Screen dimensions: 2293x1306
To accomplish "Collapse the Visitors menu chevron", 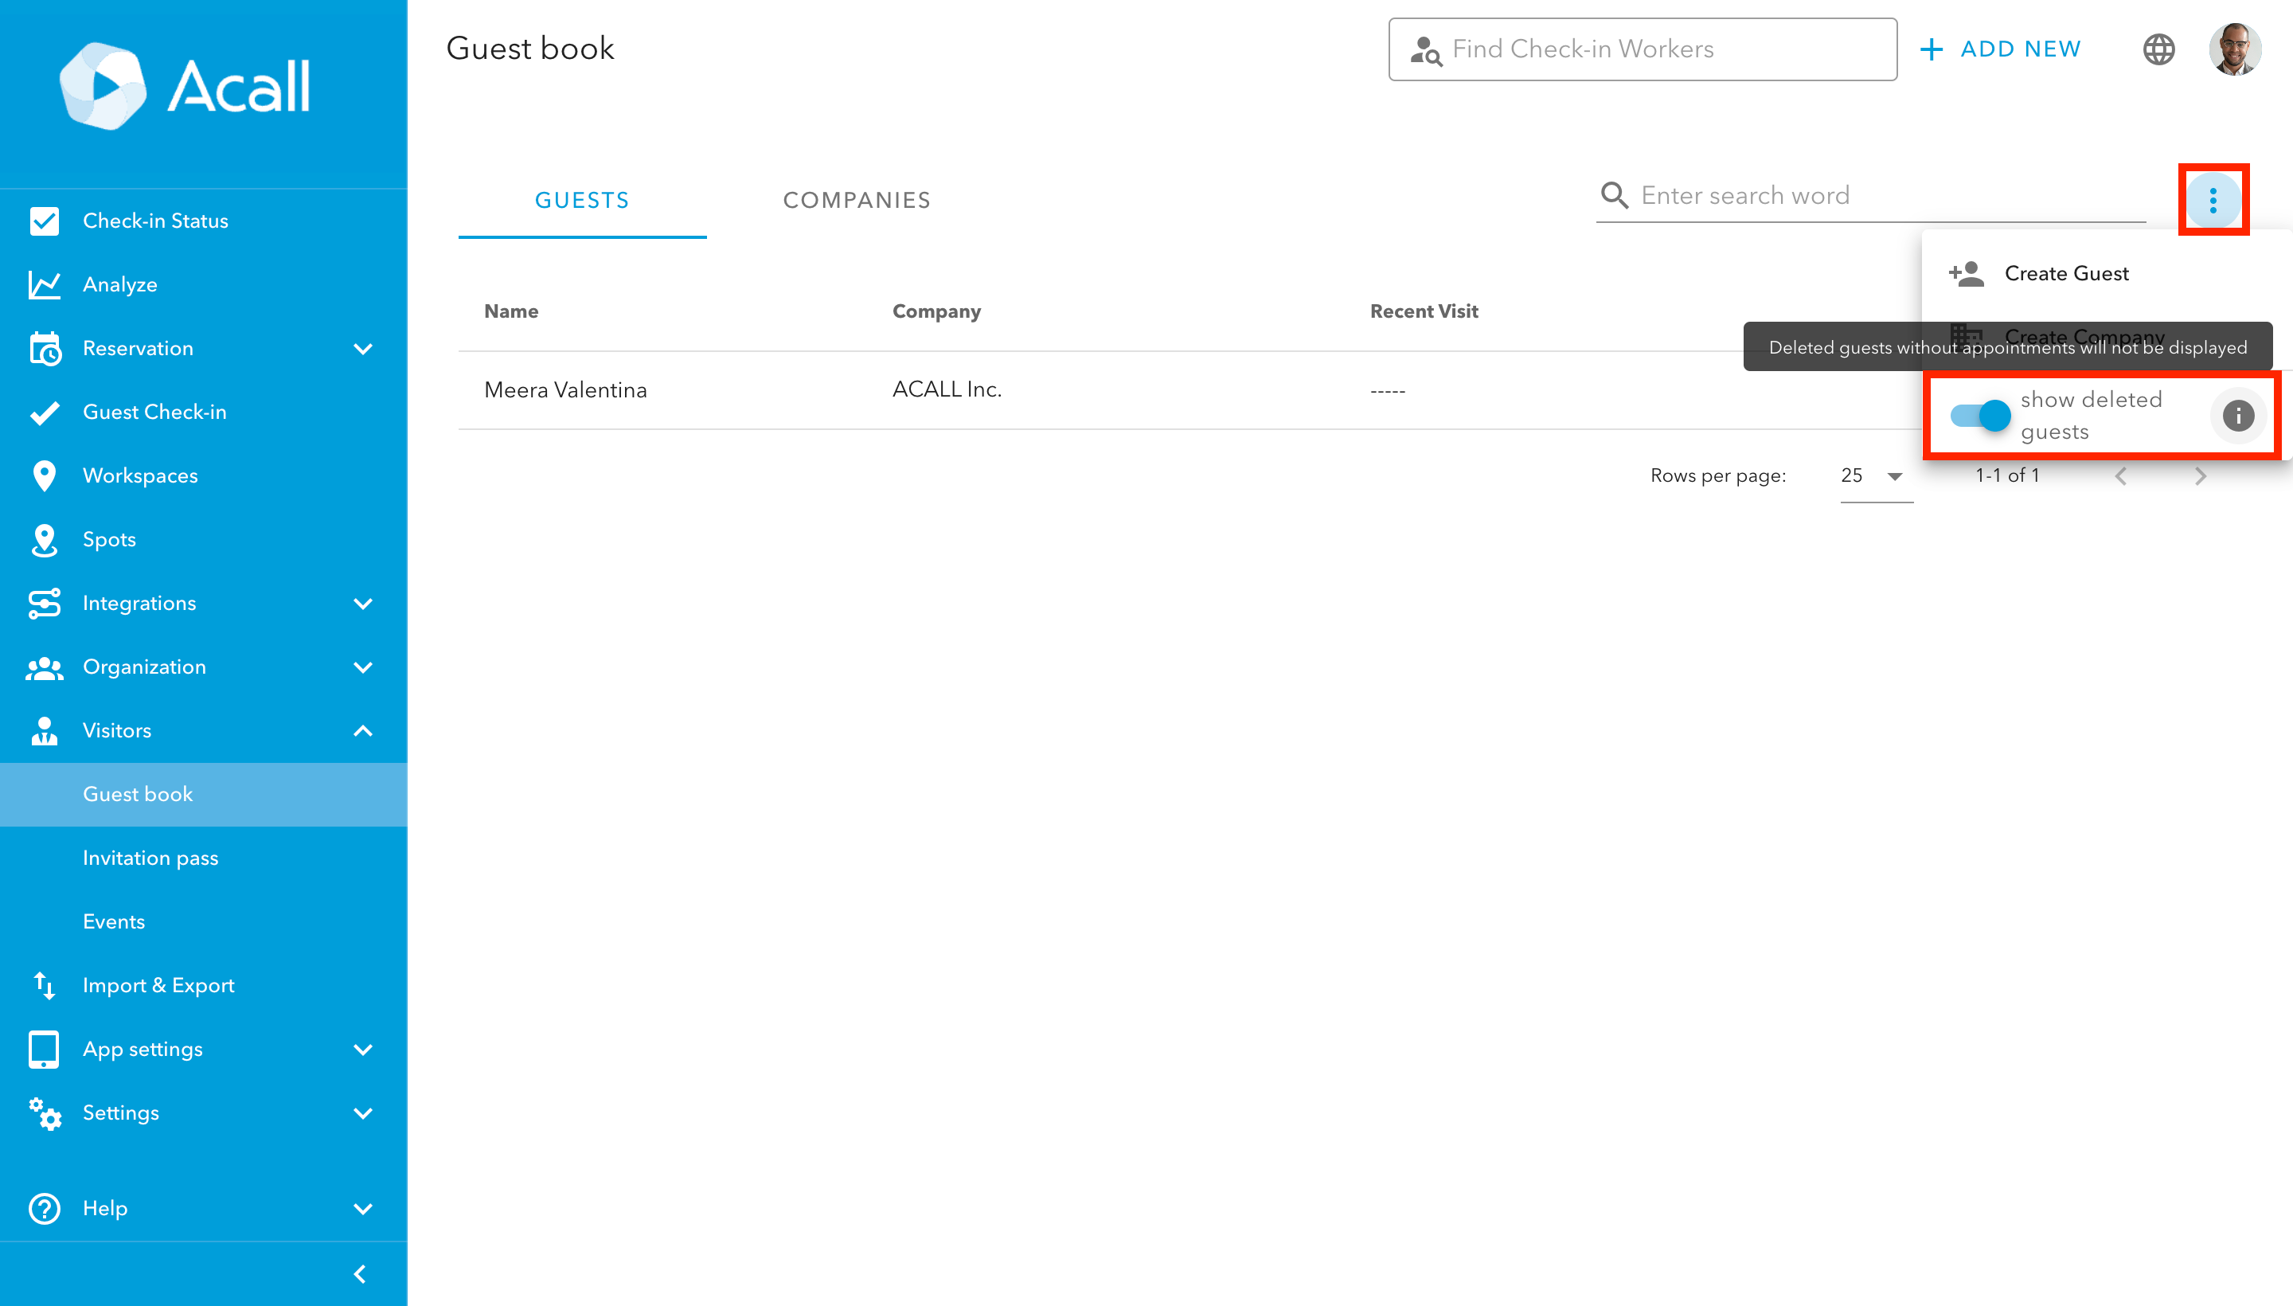I will (362, 731).
